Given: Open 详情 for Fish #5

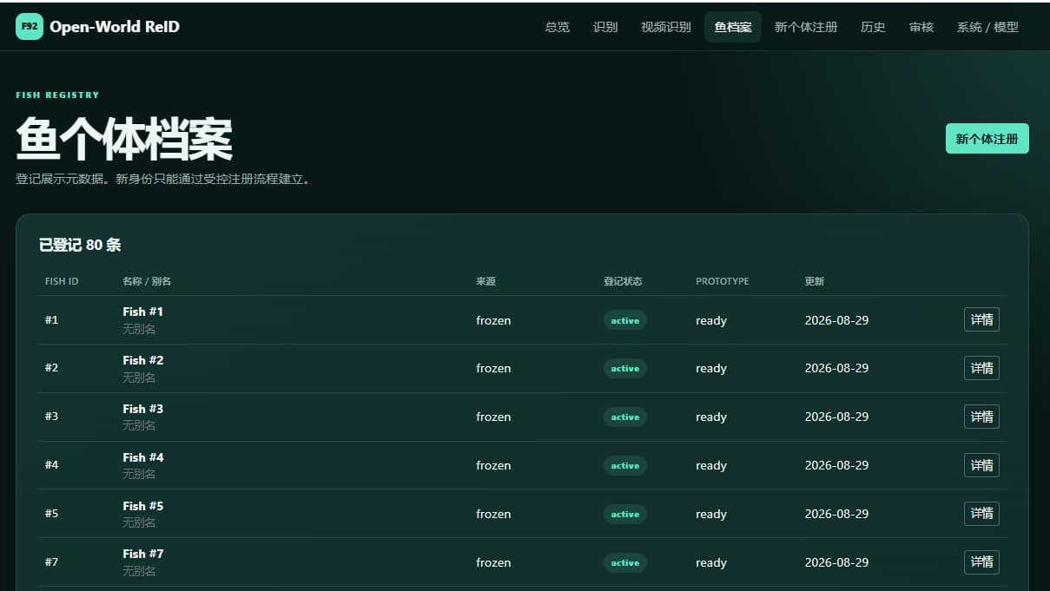Looking at the screenshot, I should coord(981,514).
